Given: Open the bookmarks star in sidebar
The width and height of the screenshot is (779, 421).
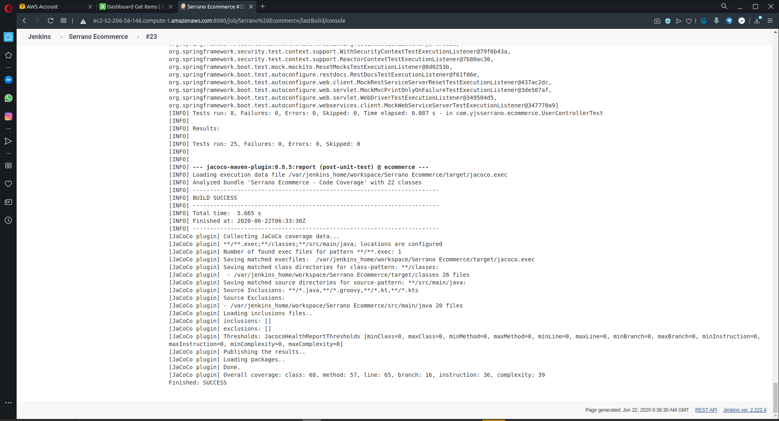Looking at the screenshot, I should (x=9, y=55).
